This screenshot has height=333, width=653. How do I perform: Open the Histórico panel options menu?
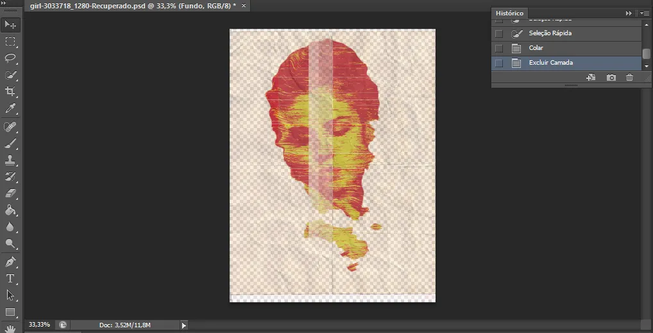645,13
